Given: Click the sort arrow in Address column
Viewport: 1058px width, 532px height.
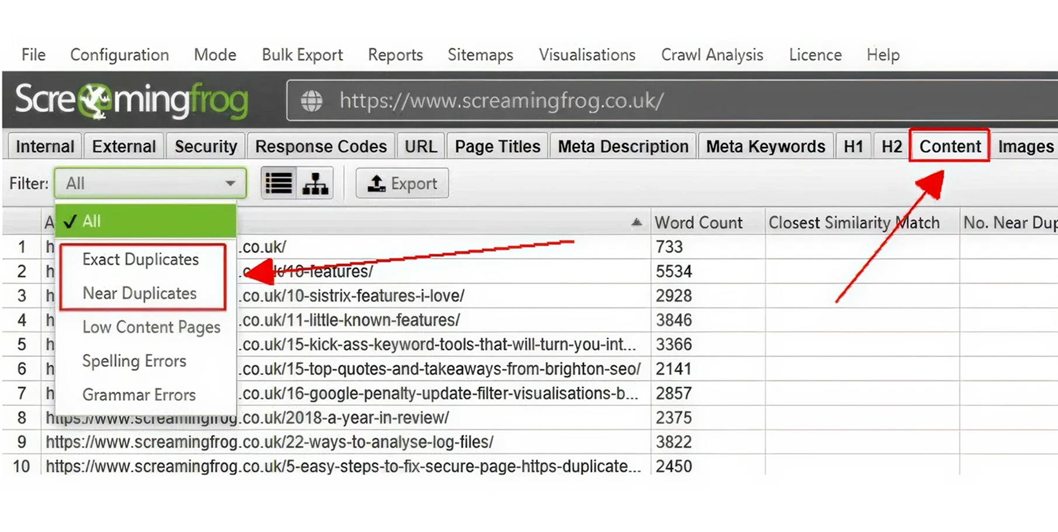Looking at the screenshot, I should pos(636,222).
